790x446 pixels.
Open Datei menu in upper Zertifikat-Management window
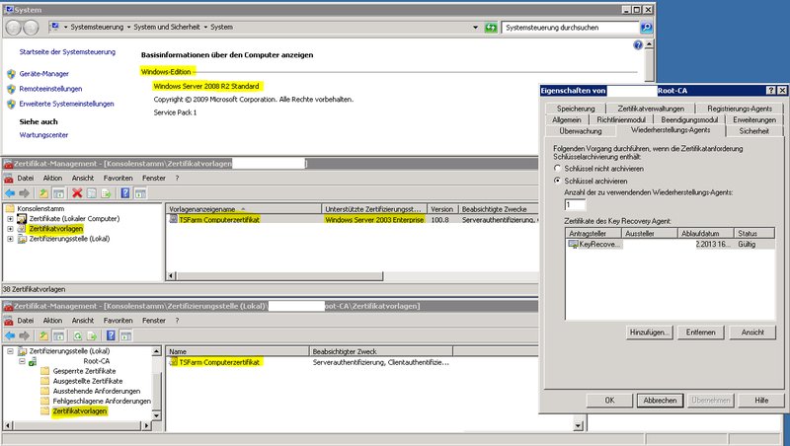tap(26, 179)
